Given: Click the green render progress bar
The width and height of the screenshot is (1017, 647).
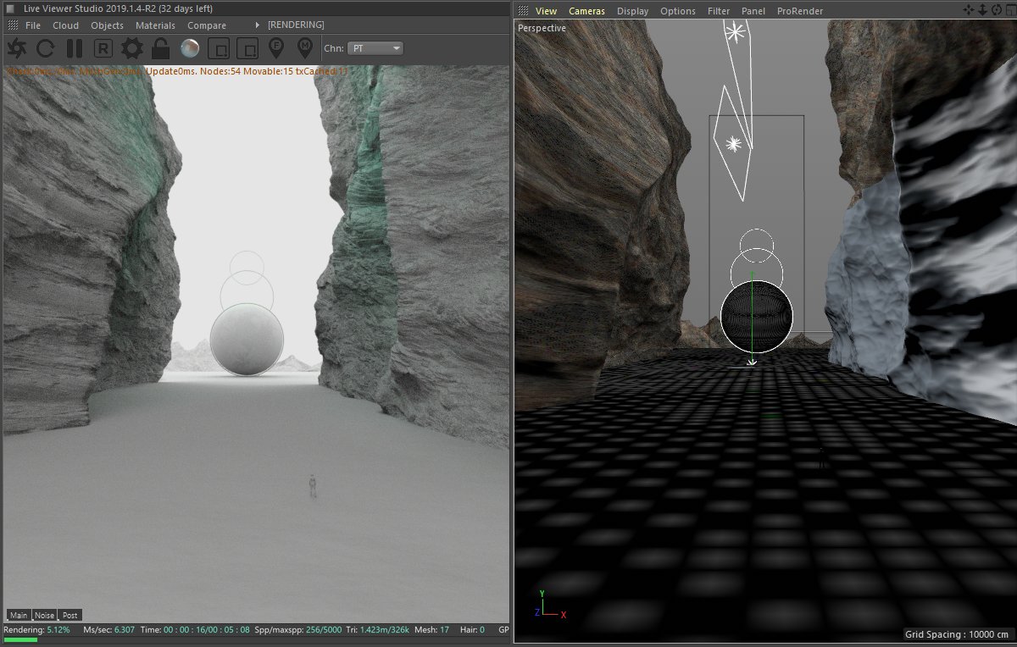Looking at the screenshot, I should [20, 639].
